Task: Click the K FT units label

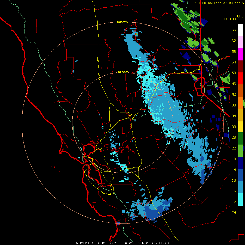Action: click(230, 19)
